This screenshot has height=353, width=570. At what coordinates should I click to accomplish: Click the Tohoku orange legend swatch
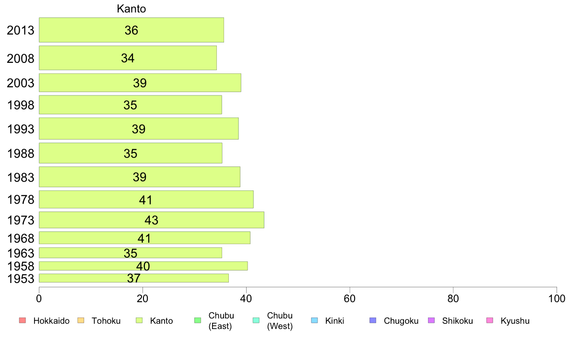(81, 320)
